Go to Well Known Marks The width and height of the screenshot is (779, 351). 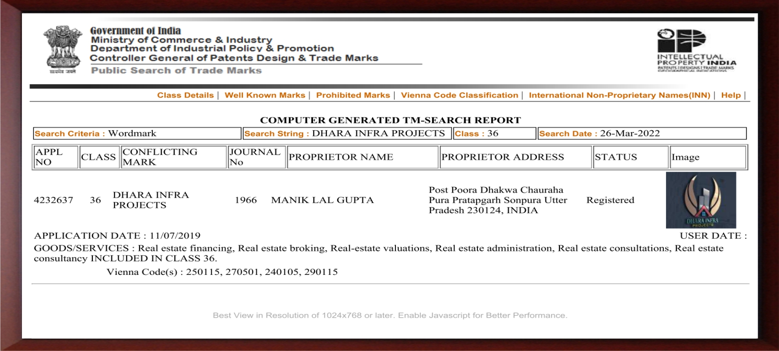tap(264, 95)
